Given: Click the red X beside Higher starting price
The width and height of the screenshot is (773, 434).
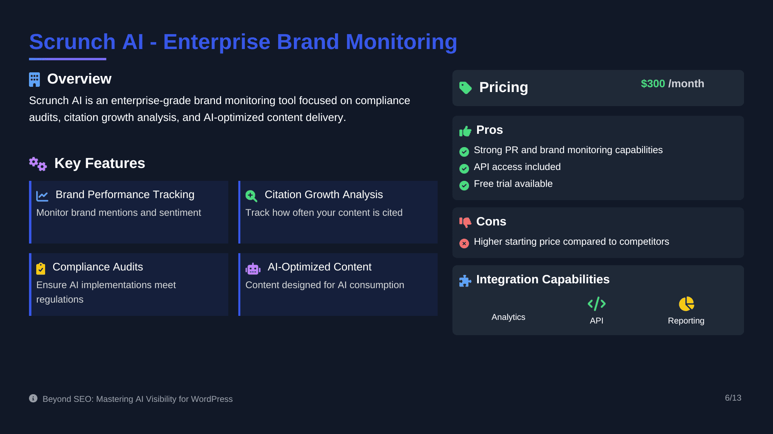Looking at the screenshot, I should (x=464, y=244).
